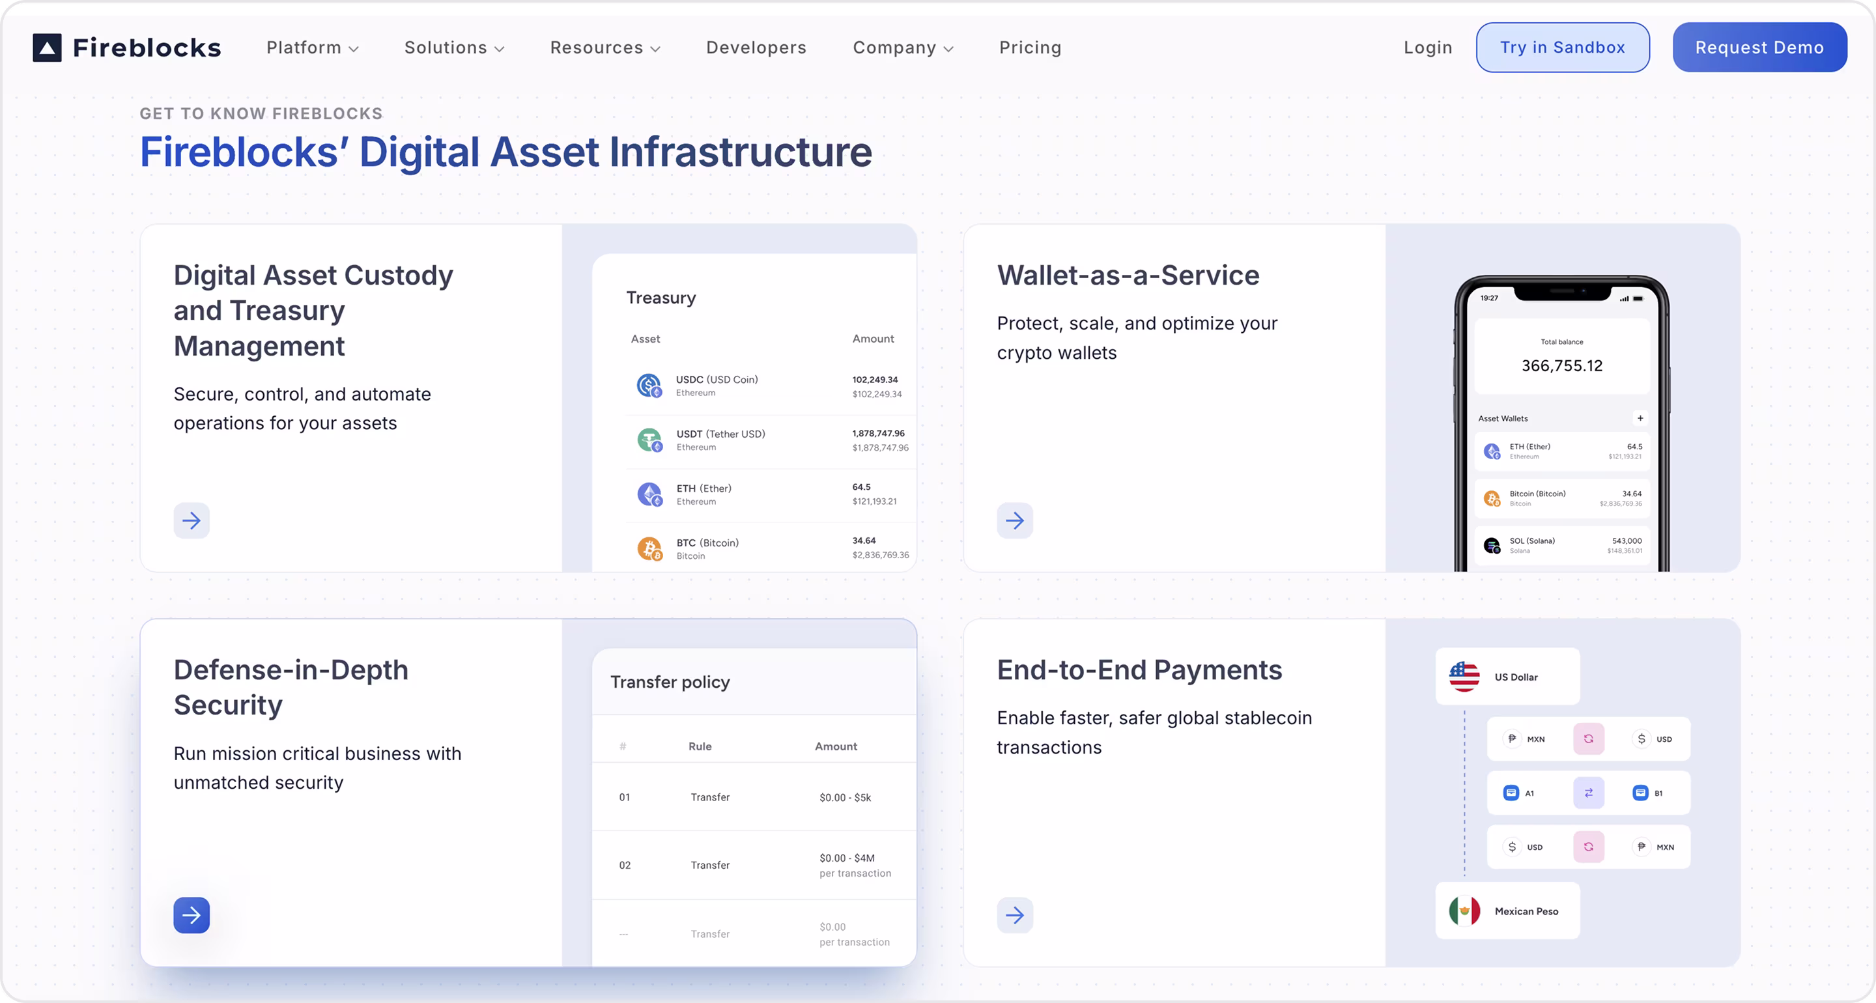Viewport: 1876px width, 1003px height.
Task: Click the $0.00 - $4M per transaction cell
Action: 855,866
